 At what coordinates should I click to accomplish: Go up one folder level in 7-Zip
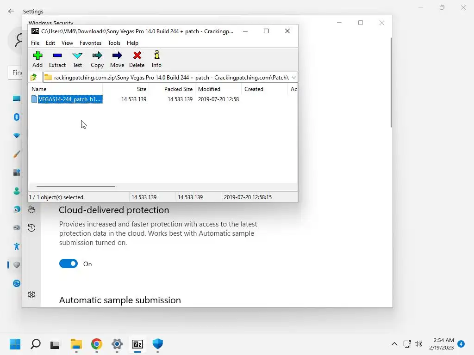coord(34,77)
